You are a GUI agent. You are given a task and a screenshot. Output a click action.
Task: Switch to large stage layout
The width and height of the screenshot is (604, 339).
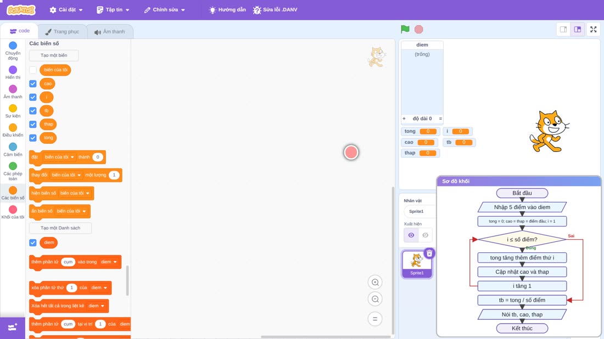(578, 29)
